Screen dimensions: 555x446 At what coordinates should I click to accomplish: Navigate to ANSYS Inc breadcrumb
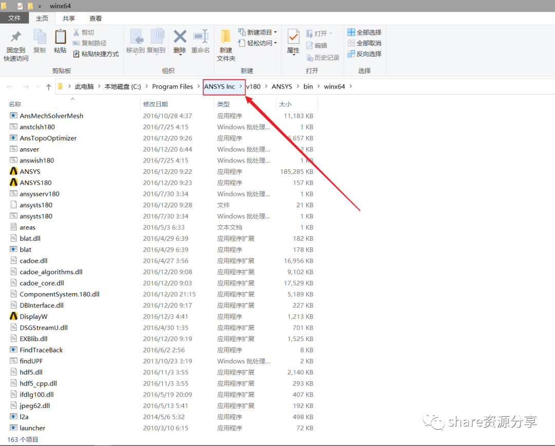(219, 86)
